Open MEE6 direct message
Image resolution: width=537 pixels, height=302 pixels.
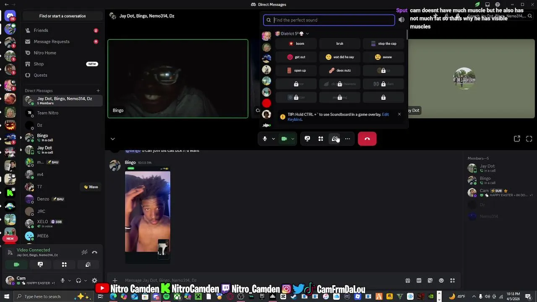pos(63,236)
